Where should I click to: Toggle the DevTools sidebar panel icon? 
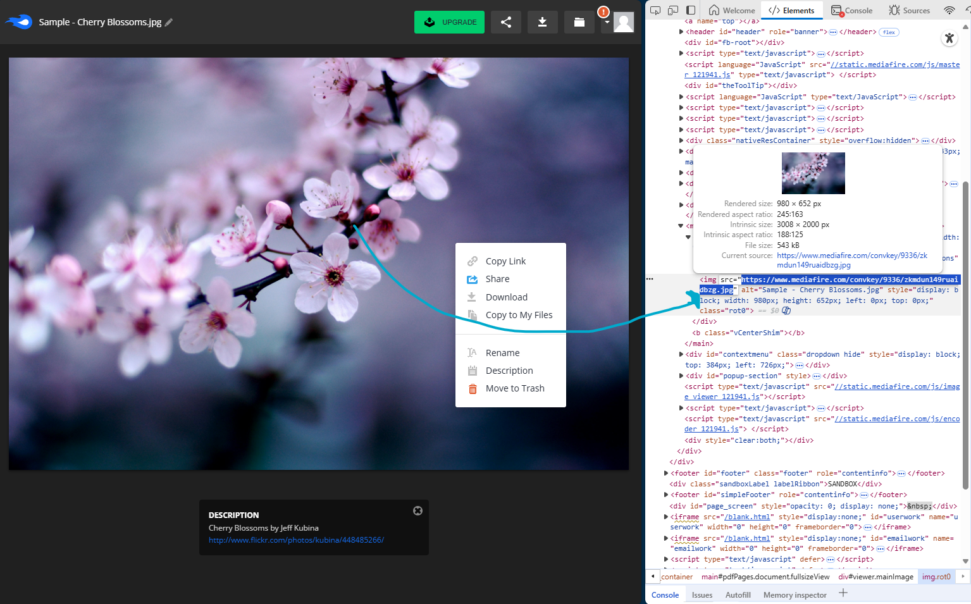[x=691, y=10]
